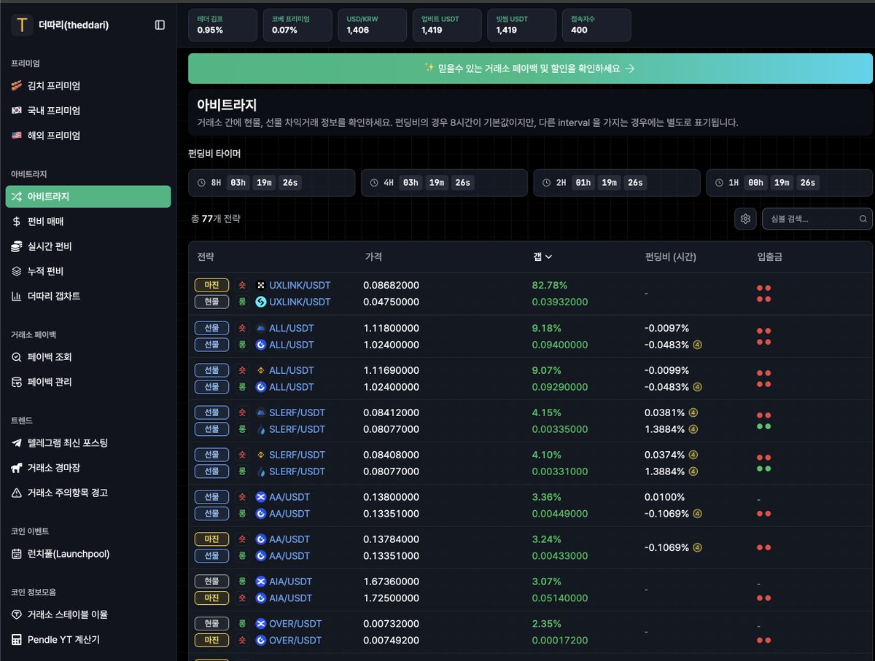Click the 테더 김프 0.95% stat card
This screenshot has height=661, width=875.
coord(222,25)
